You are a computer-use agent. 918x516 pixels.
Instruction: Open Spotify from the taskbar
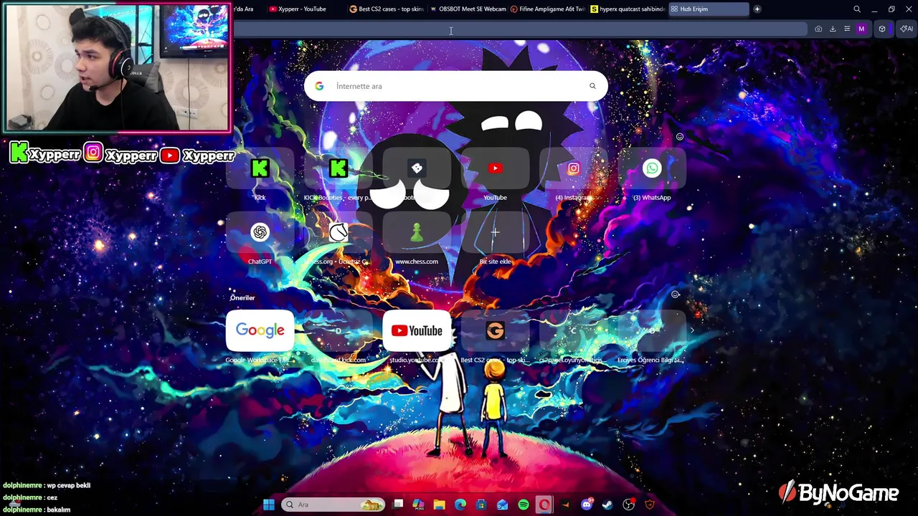[x=524, y=505]
